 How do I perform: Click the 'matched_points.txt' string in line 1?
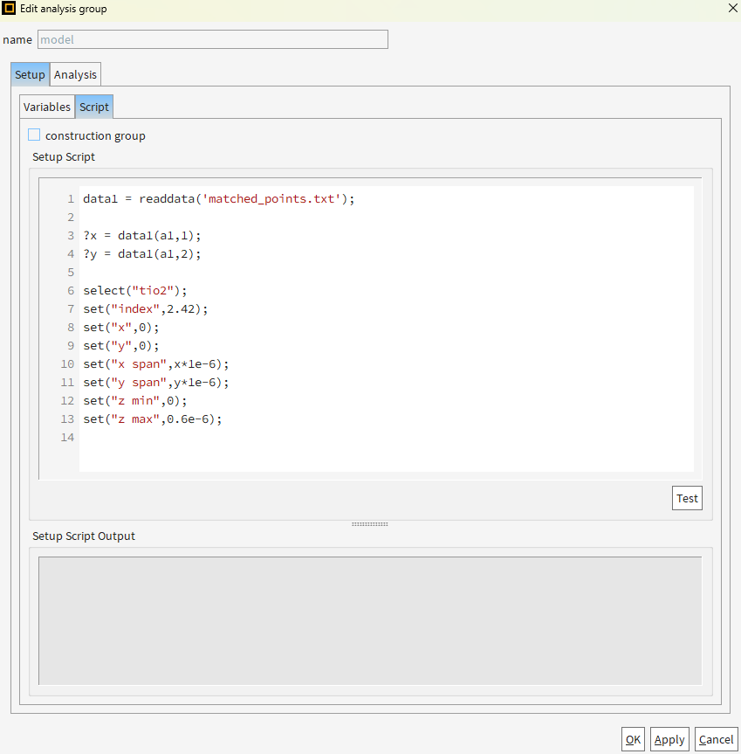pyautogui.click(x=271, y=198)
